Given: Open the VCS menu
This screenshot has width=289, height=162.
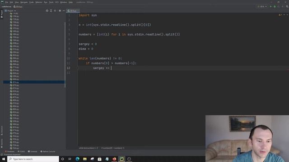Looking at the screenshot, I should click(x=57, y=2).
